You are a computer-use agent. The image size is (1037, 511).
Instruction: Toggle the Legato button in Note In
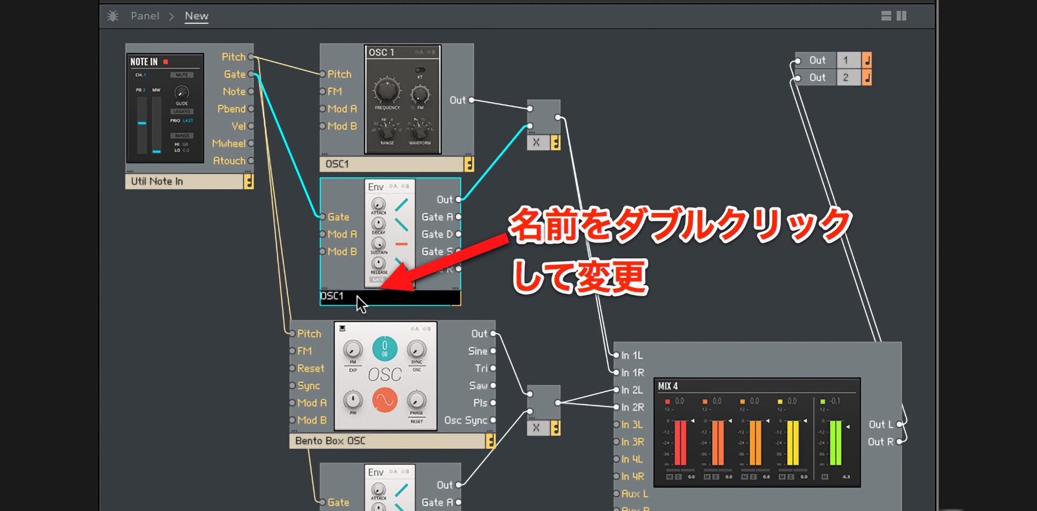[x=182, y=112]
